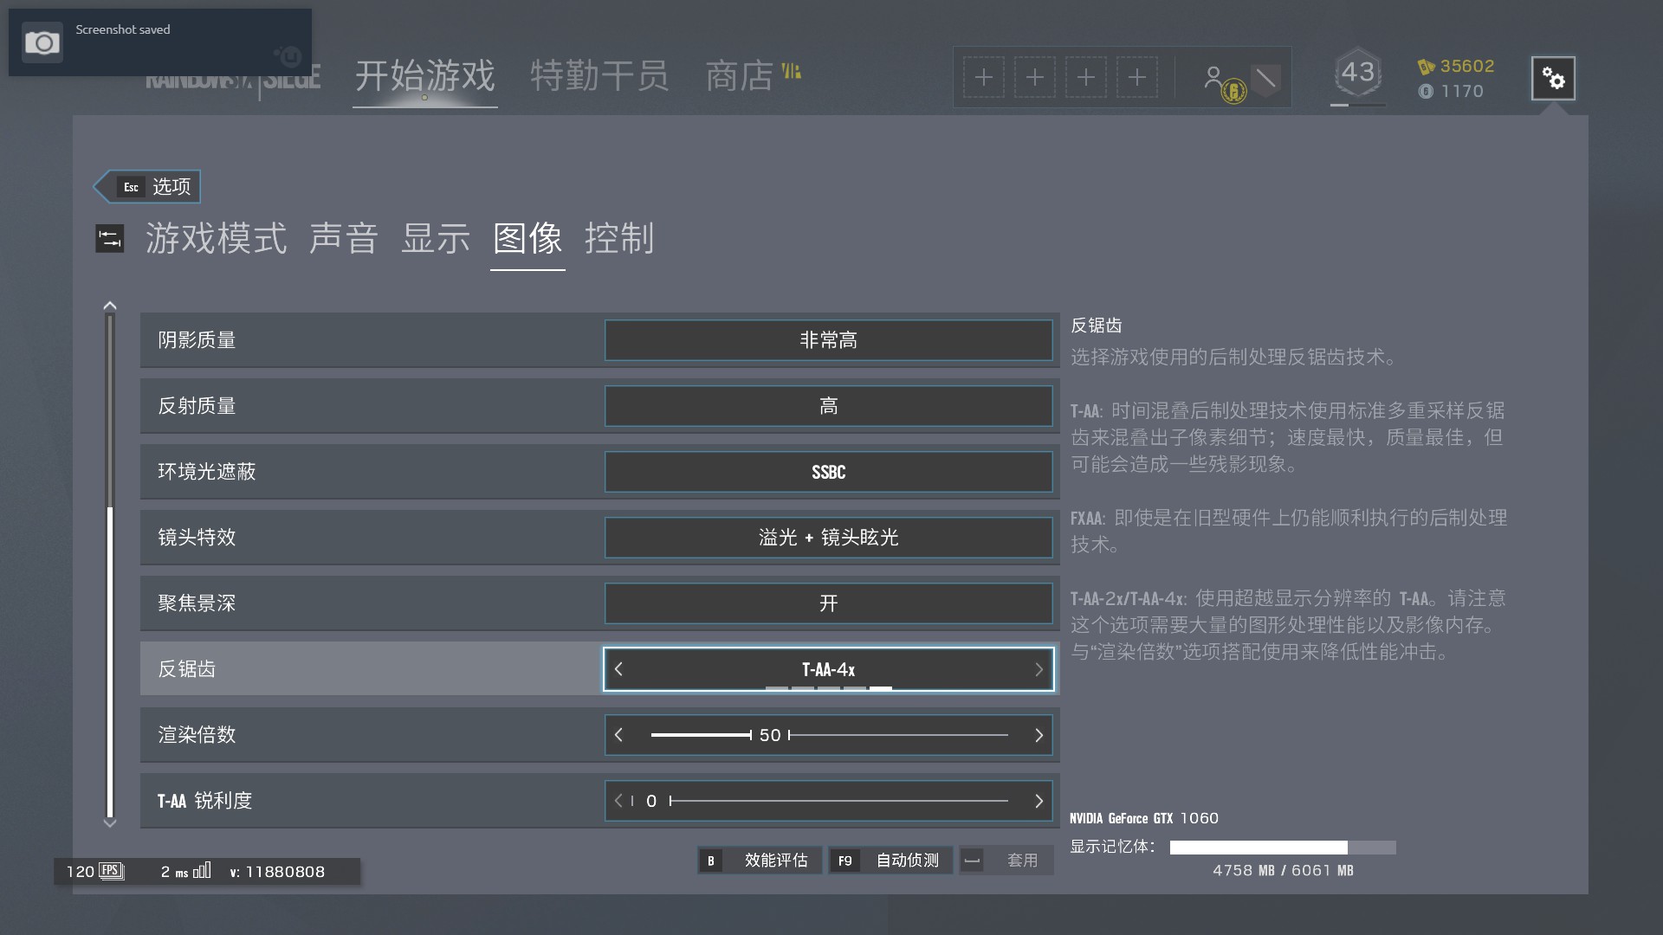
Task: Click the renown currency icon near 35602
Action: [x=1426, y=67]
